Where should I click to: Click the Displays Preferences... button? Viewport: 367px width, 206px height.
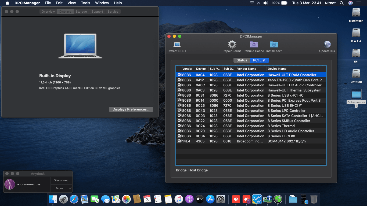(x=131, y=109)
